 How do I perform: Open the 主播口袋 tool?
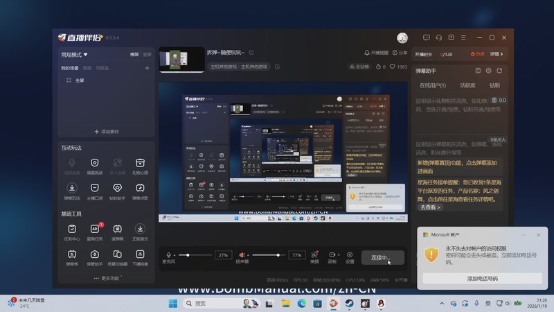click(x=95, y=191)
